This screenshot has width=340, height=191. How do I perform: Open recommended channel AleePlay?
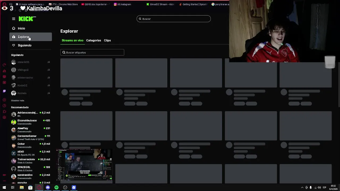(31, 130)
